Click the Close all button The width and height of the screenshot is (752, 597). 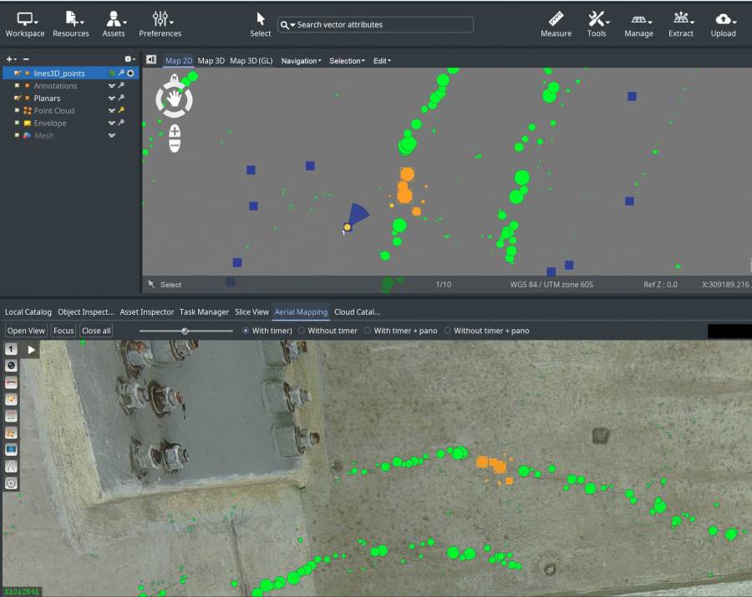96,331
